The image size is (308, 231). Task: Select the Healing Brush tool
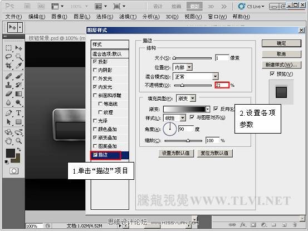8,76
